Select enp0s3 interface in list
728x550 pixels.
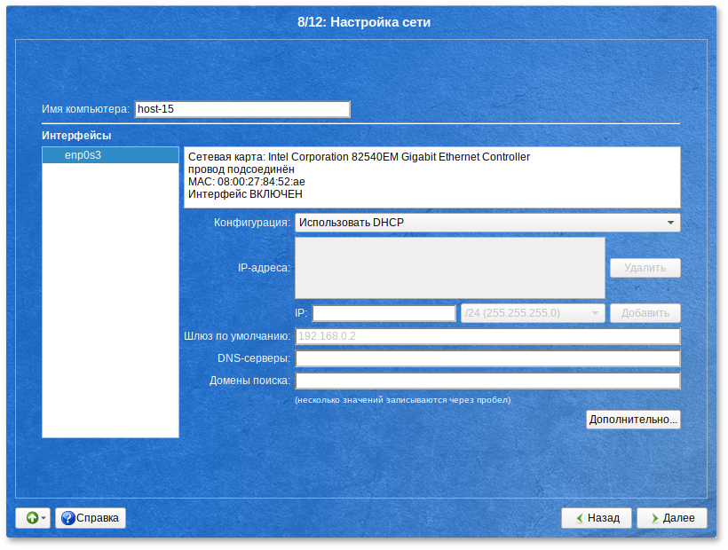110,155
